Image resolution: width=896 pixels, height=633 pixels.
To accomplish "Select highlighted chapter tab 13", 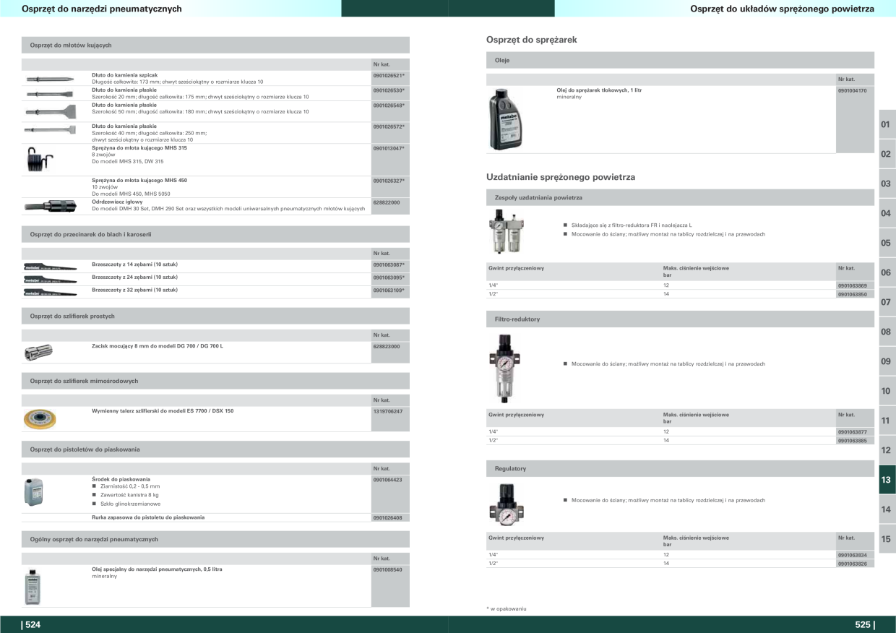I will tap(887, 480).
